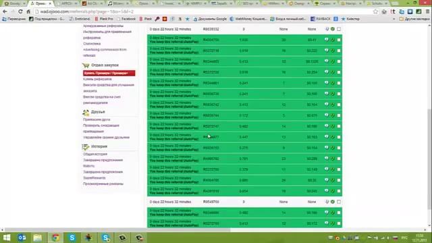Click the recycle icon in the 0.447 average row

coord(333,137)
